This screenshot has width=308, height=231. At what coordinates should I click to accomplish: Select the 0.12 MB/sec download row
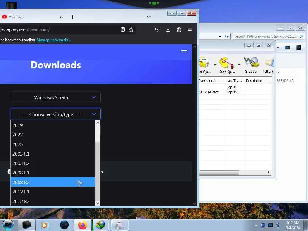click(235, 92)
